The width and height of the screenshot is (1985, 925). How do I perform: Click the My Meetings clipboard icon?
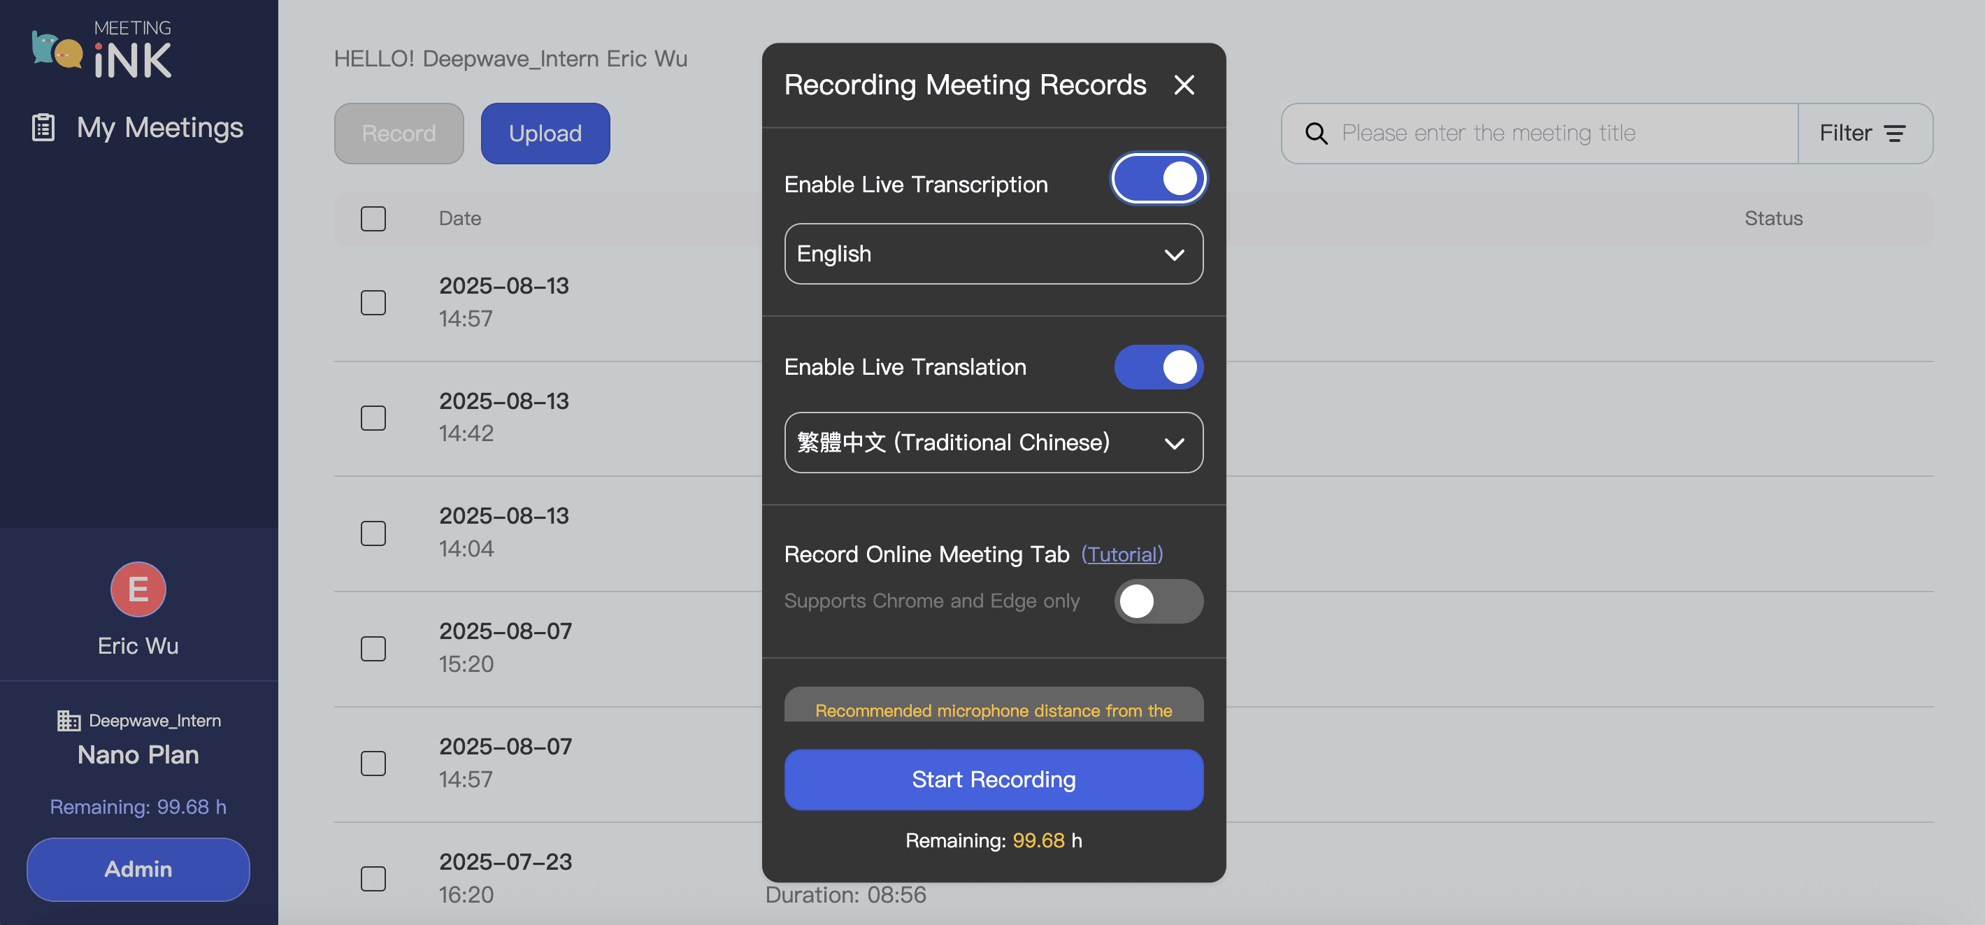pyautogui.click(x=43, y=127)
